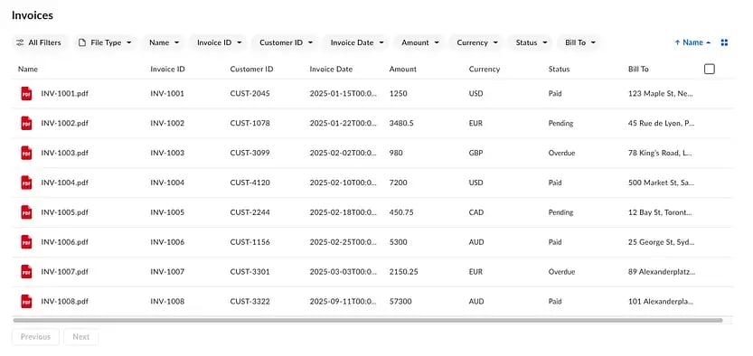Click amount value 3480.5

[401, 123]
